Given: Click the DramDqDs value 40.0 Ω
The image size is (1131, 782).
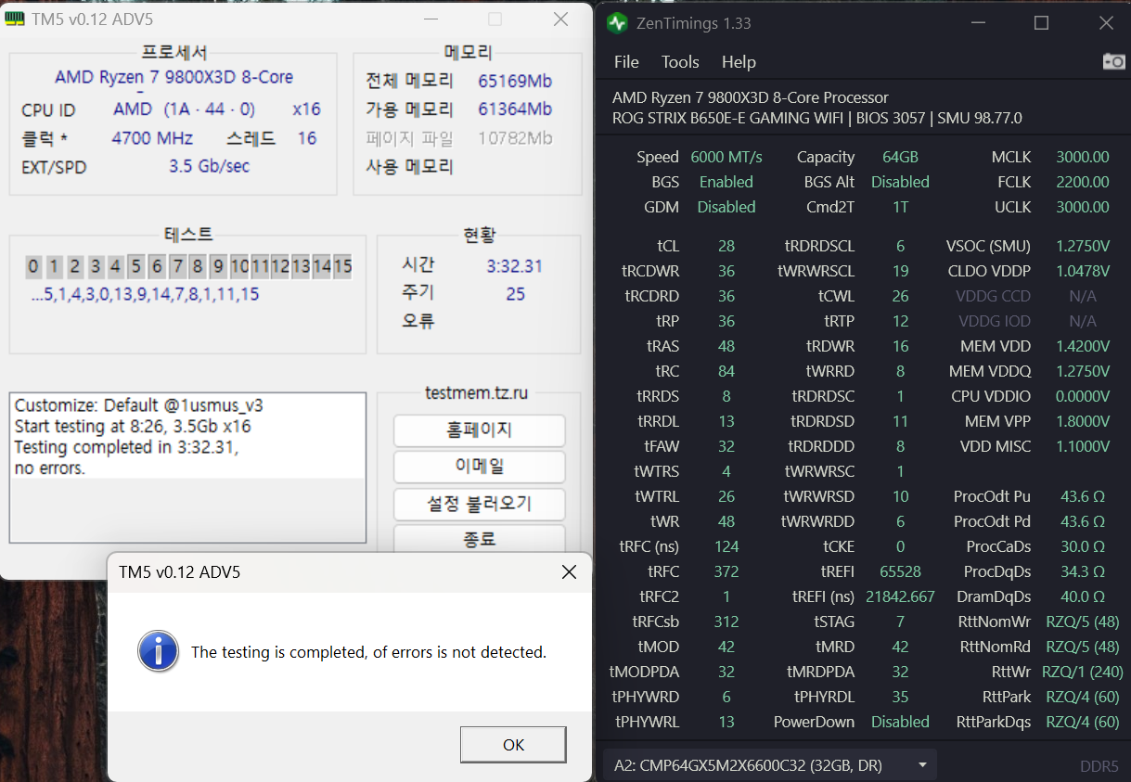Looking at the screenshot, I should 1083,596.
